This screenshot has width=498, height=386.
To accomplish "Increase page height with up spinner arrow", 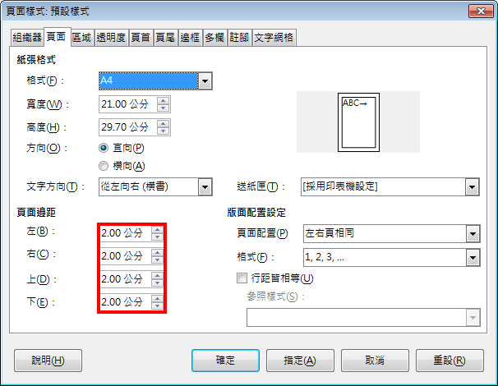I will point(163,124).
